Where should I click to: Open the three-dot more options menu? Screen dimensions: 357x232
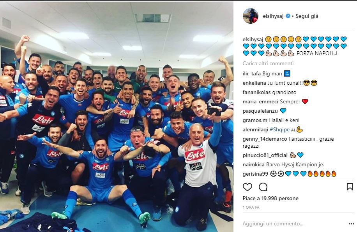click(351, 224)
